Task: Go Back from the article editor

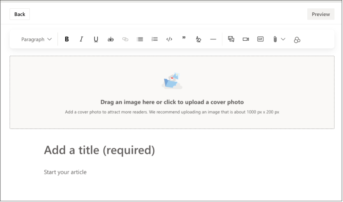Action: 19,14
